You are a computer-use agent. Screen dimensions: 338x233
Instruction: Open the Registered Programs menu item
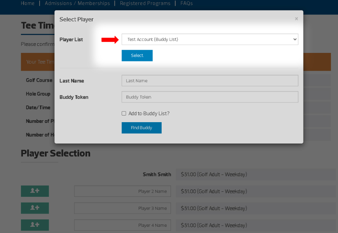pyautogui.click(x=145, y=4)
